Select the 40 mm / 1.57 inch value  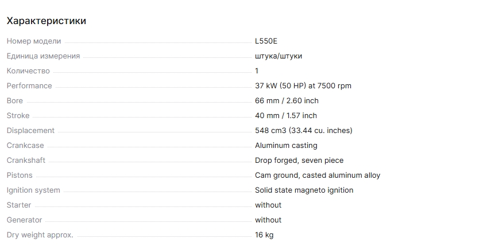click(x=286, y=116)
